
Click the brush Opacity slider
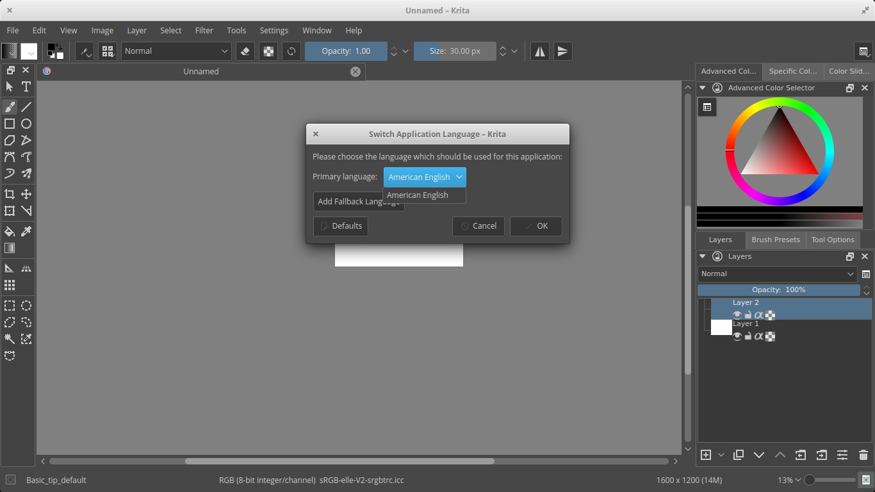(346, 51)
